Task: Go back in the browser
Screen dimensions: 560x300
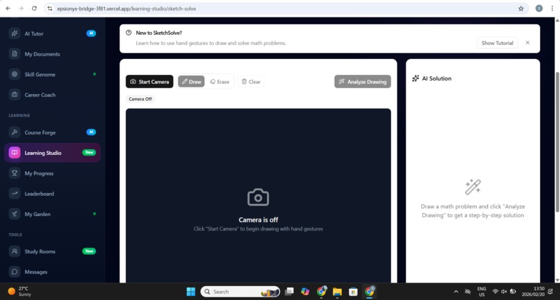Action: tap(8, 8)
